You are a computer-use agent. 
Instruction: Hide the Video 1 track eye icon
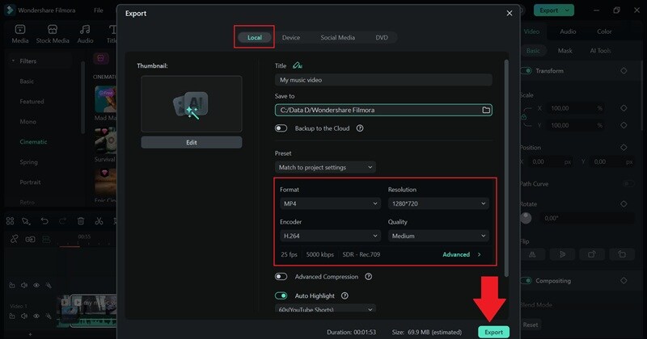click(x=36, y=316)
